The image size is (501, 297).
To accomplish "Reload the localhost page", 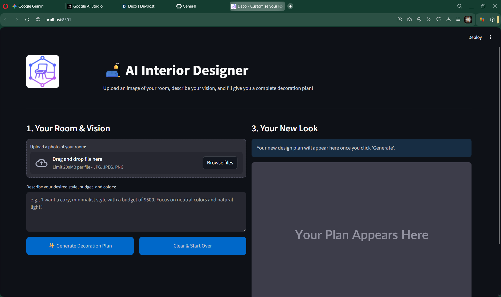I will 27,20.
